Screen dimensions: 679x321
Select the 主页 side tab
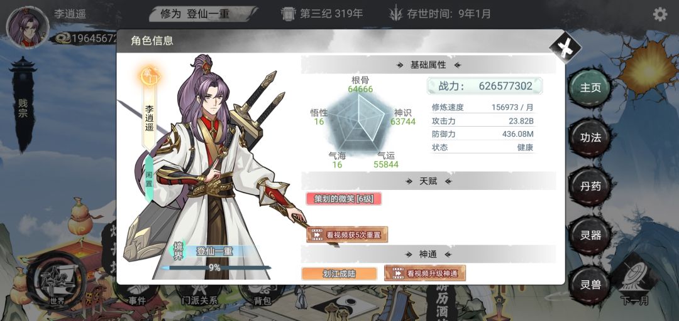(x=590, y=88)
